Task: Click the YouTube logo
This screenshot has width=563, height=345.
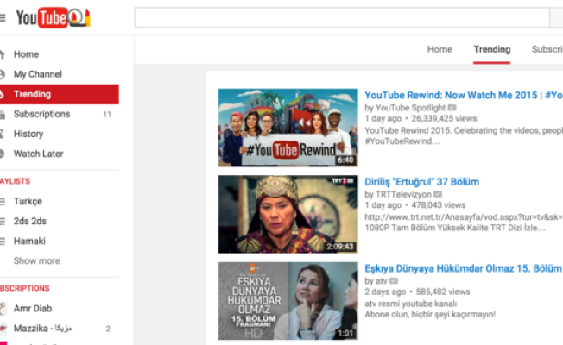Action: (x=54, y=17)
